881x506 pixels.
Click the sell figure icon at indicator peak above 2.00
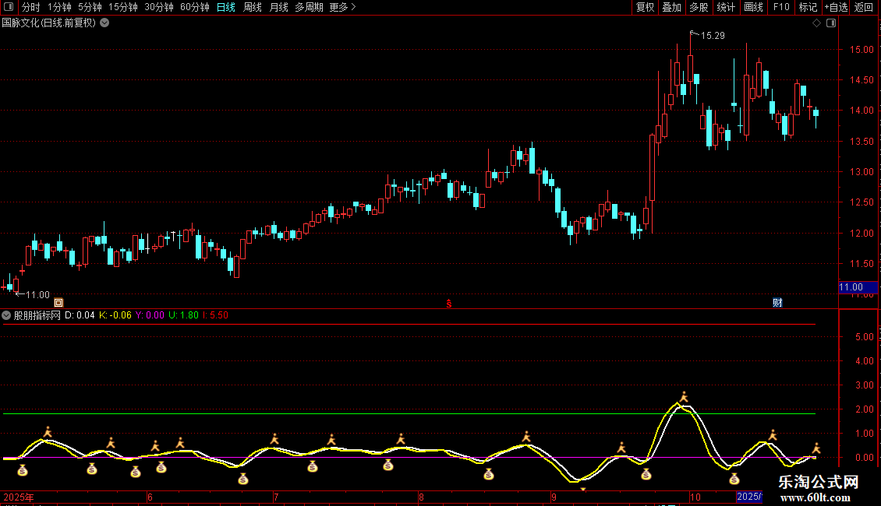coord(684,397)
